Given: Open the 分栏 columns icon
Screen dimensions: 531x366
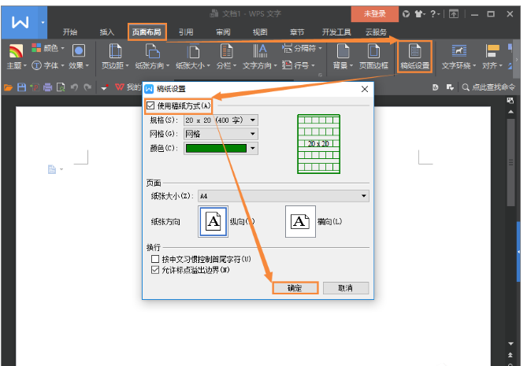Looking at the screenshot, I should tap(226, 51).
